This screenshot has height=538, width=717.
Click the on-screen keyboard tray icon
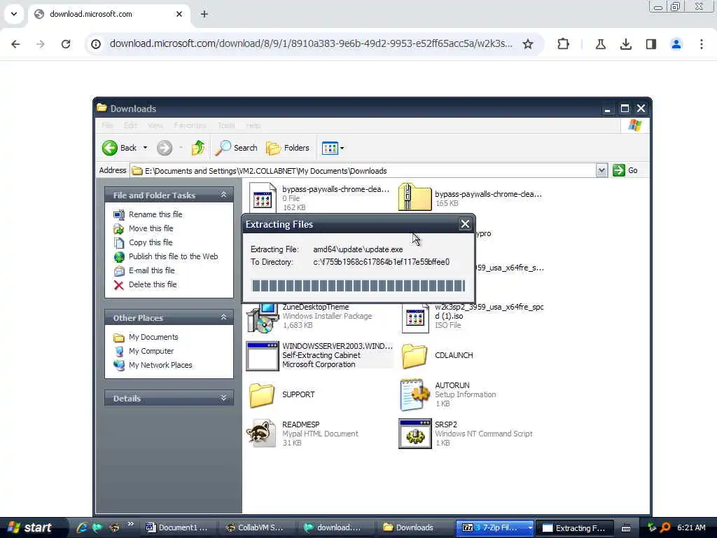tap(626, 528)
